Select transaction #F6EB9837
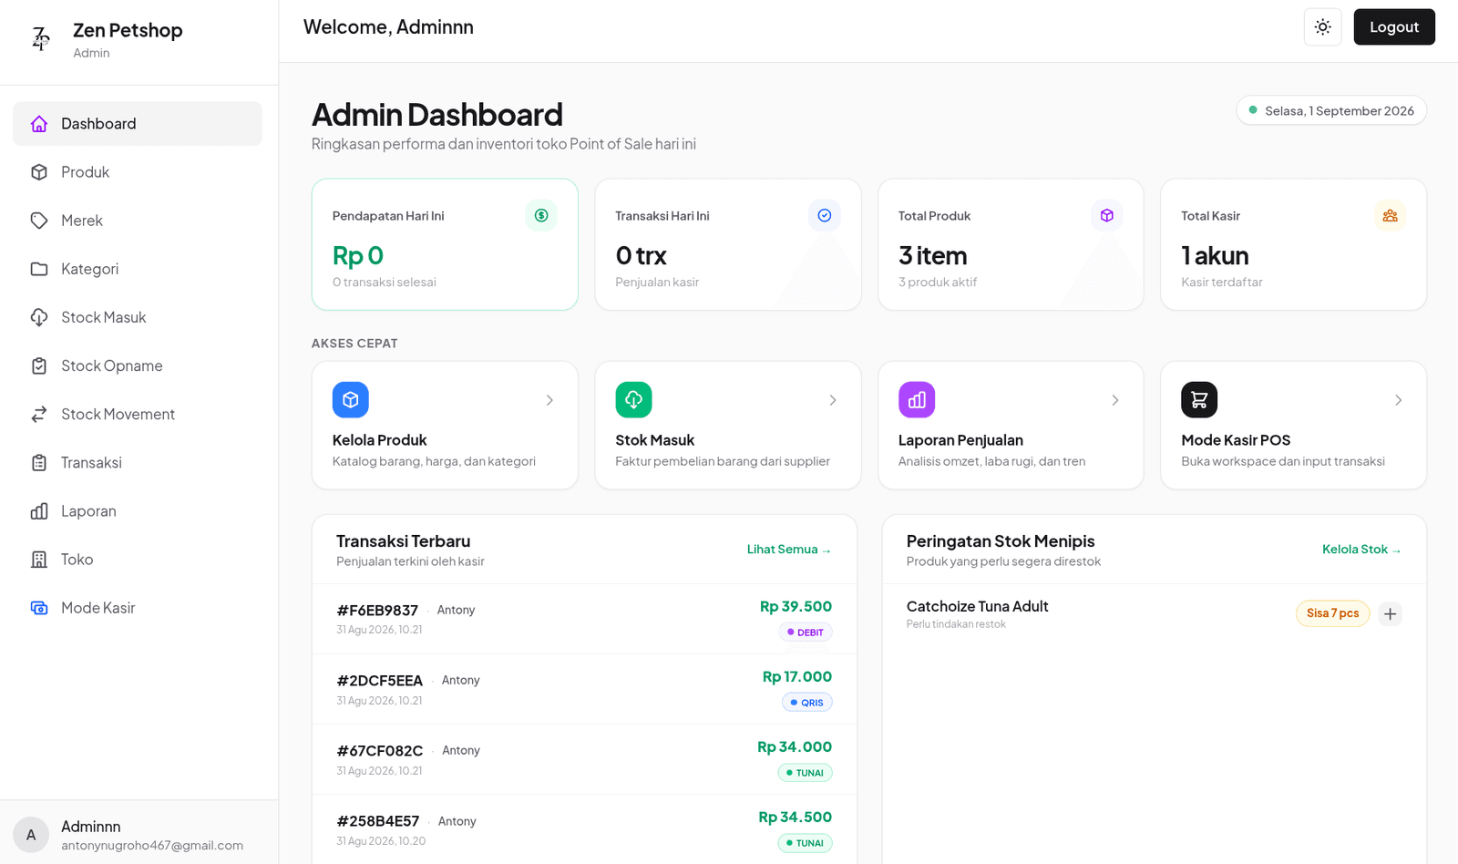The image size is (1458, 864). coord(377,611)
